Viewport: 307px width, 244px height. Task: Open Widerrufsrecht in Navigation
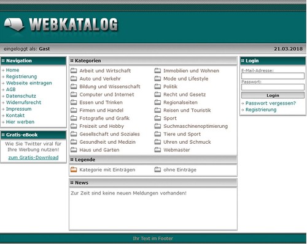coord(23,103)
